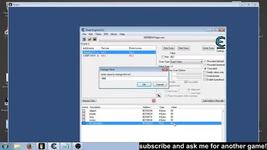The image size is (267, 150).
Task: Open Windows Start button
Action: click(5, 146)
